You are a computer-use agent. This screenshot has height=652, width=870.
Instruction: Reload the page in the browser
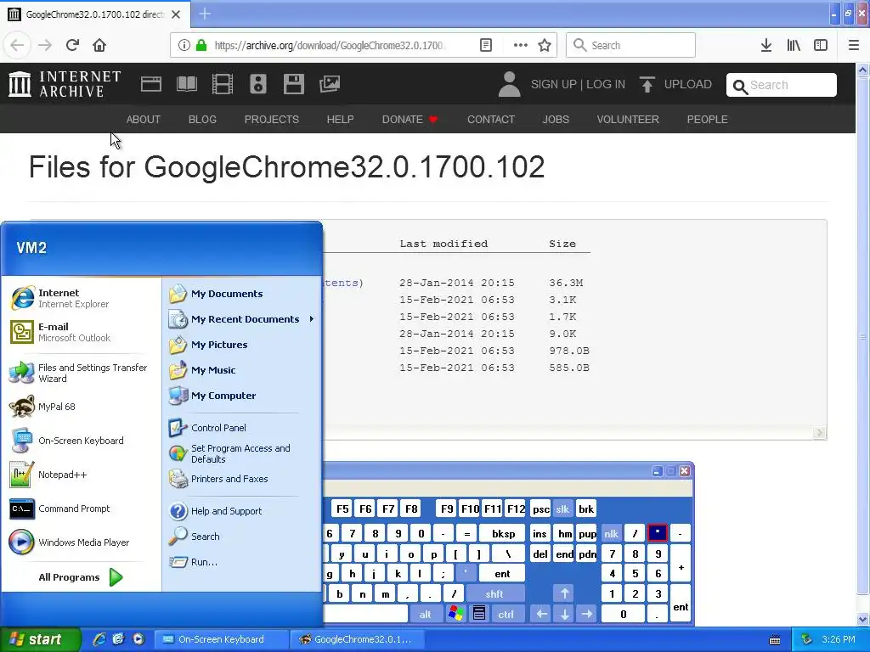tap(72, 45)
